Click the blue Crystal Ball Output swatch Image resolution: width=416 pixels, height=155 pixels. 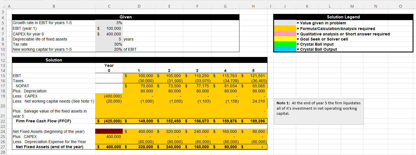tap(285, 49)
